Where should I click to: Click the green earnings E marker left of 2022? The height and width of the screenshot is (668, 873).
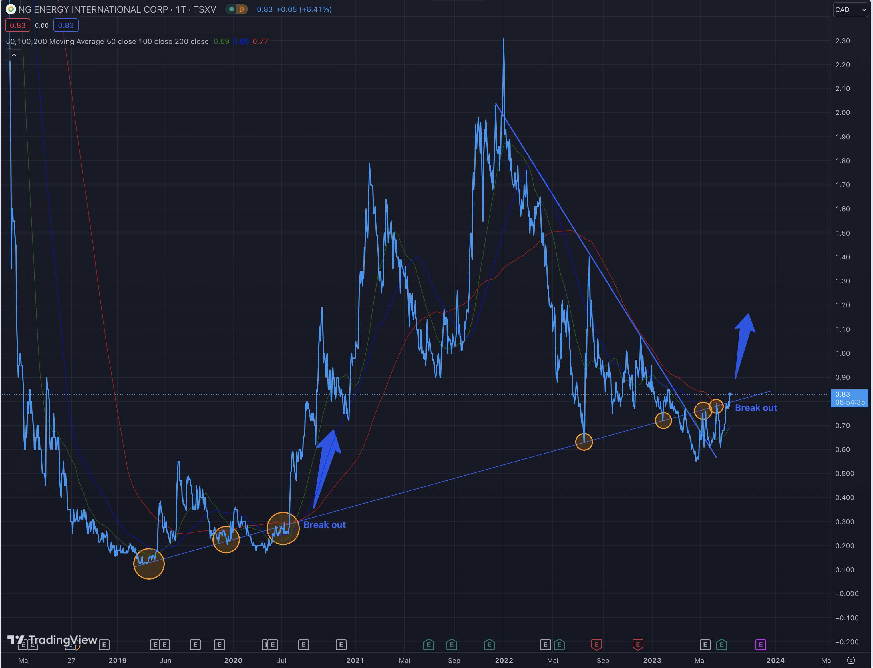click(489, 645)
